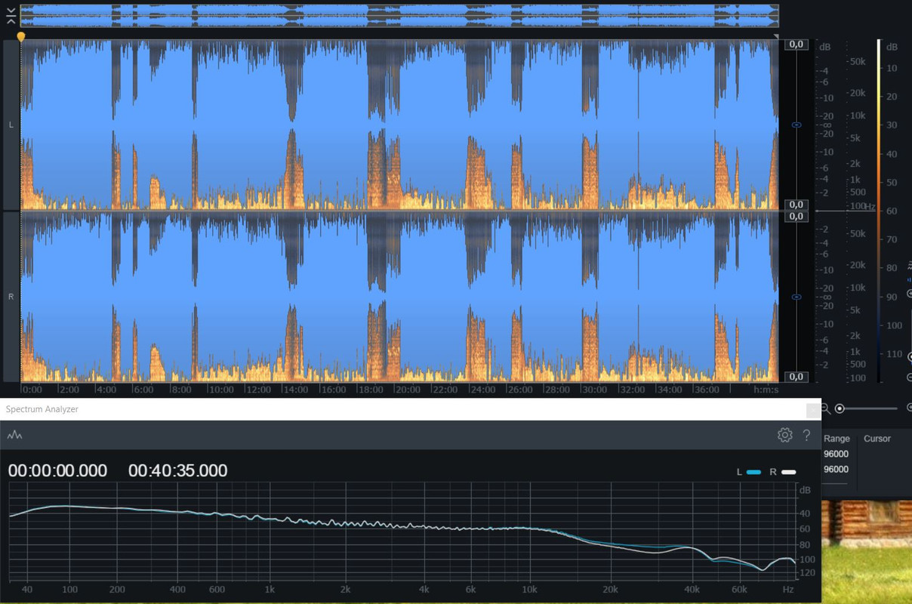Image resolution: width=912 pixels, height=604 pixels.
Task: Click the waveform overview at the top
Action: pyautogui.click(x=399, y=15)
